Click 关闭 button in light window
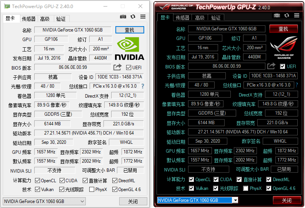The width and height of the screenshot is (305, 208). pos(133,201)
